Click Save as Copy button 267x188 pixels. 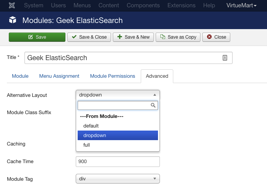[x=178, y=37]
